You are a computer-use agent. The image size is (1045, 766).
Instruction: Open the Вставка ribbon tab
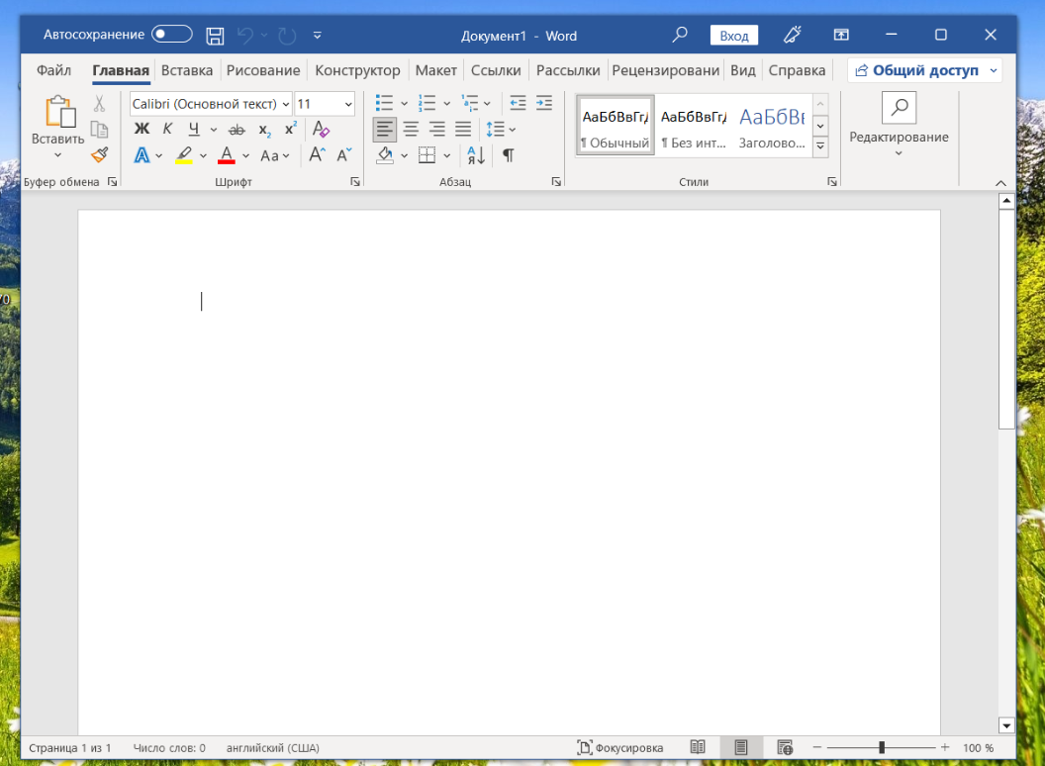pos(187,70)
